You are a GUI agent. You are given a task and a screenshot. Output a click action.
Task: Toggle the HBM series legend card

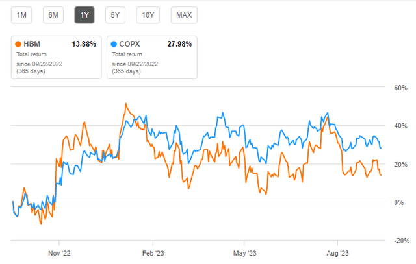56,57
